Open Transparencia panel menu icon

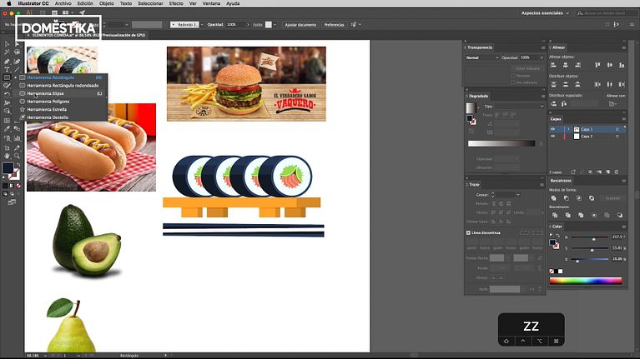click(542, 47)
